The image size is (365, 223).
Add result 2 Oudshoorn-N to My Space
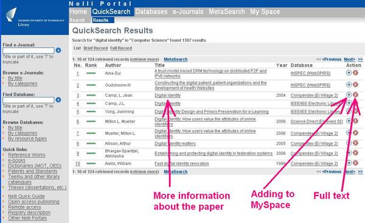tap(349, 85)
